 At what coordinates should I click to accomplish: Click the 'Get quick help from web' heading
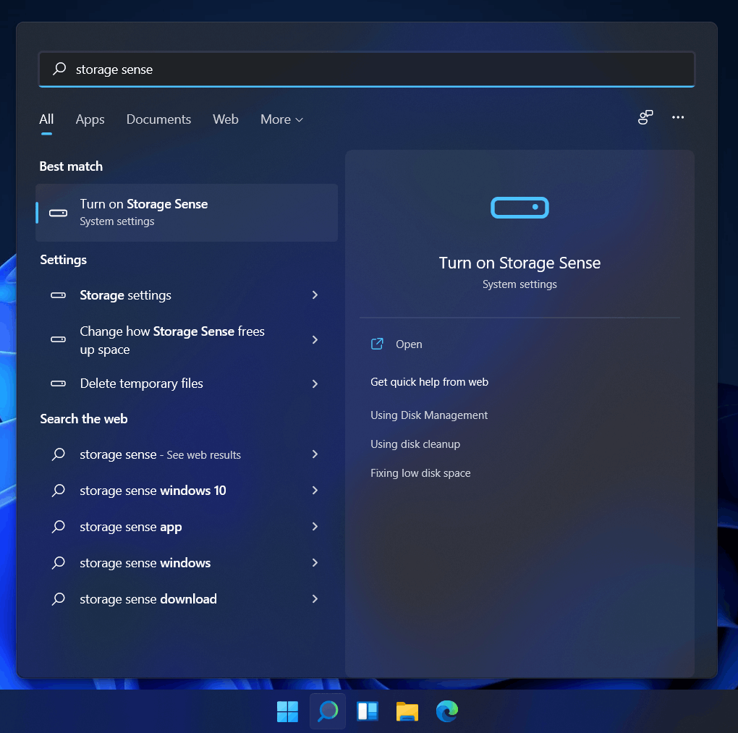click(x=429, y=382)
